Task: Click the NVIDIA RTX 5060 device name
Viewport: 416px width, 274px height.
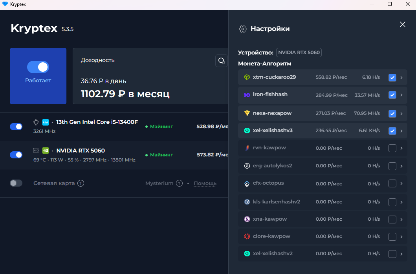Action: pyautogui.click(x=81, y=151)
